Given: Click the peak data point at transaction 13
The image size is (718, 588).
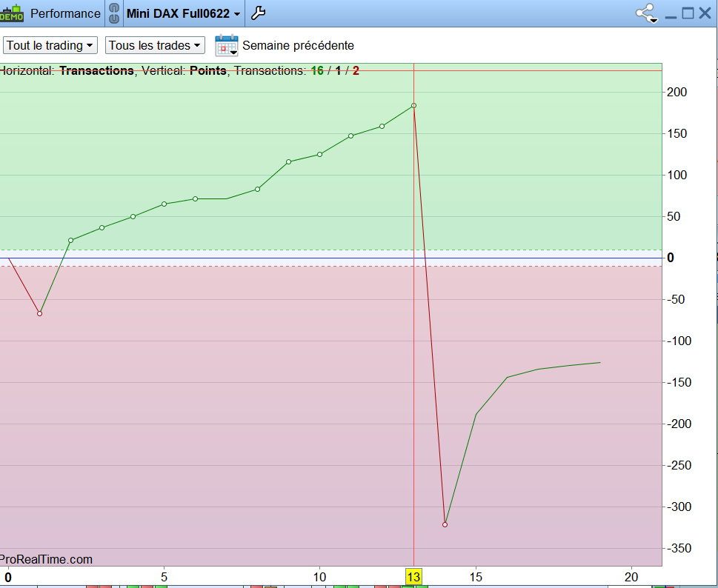Looking at the screenshot, I should point(414,106).
